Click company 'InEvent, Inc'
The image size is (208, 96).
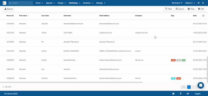[x=139, y=60]
